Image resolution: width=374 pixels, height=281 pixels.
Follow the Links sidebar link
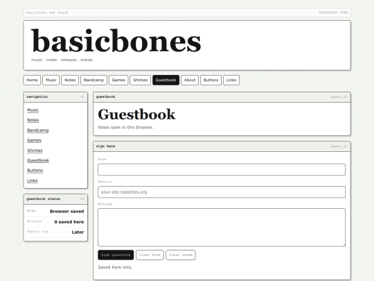pyautogui.click(x=33, y=180)
